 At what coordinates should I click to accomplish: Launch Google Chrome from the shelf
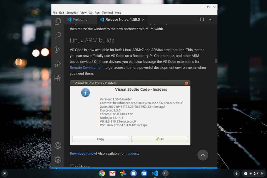tap(102, 173)
